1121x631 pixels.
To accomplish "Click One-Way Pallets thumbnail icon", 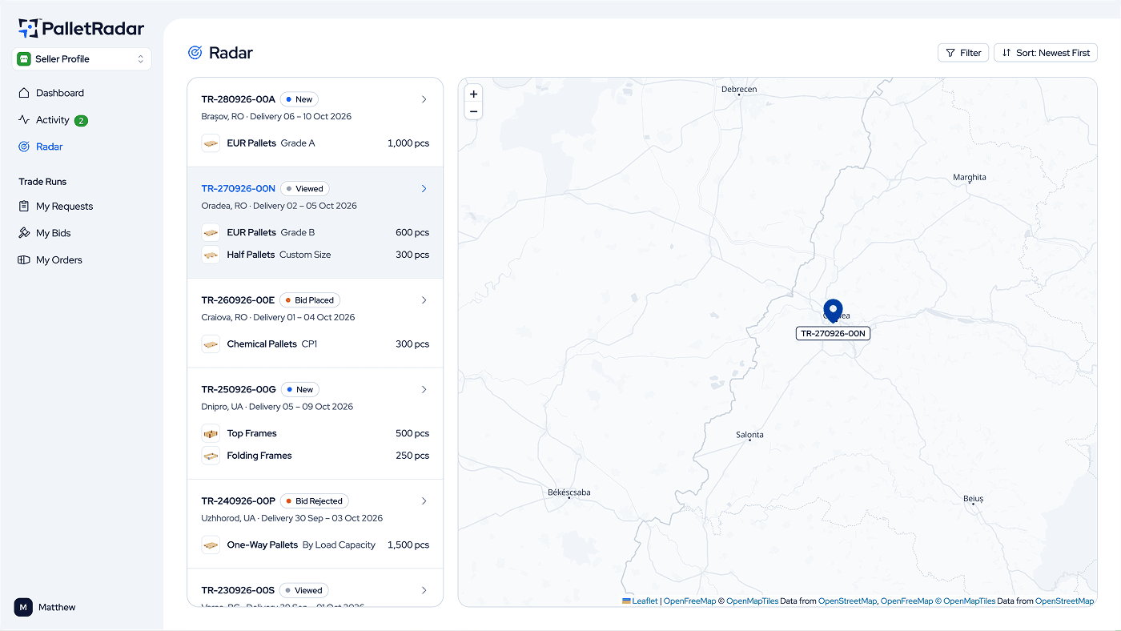I will (x=211, y=545).
